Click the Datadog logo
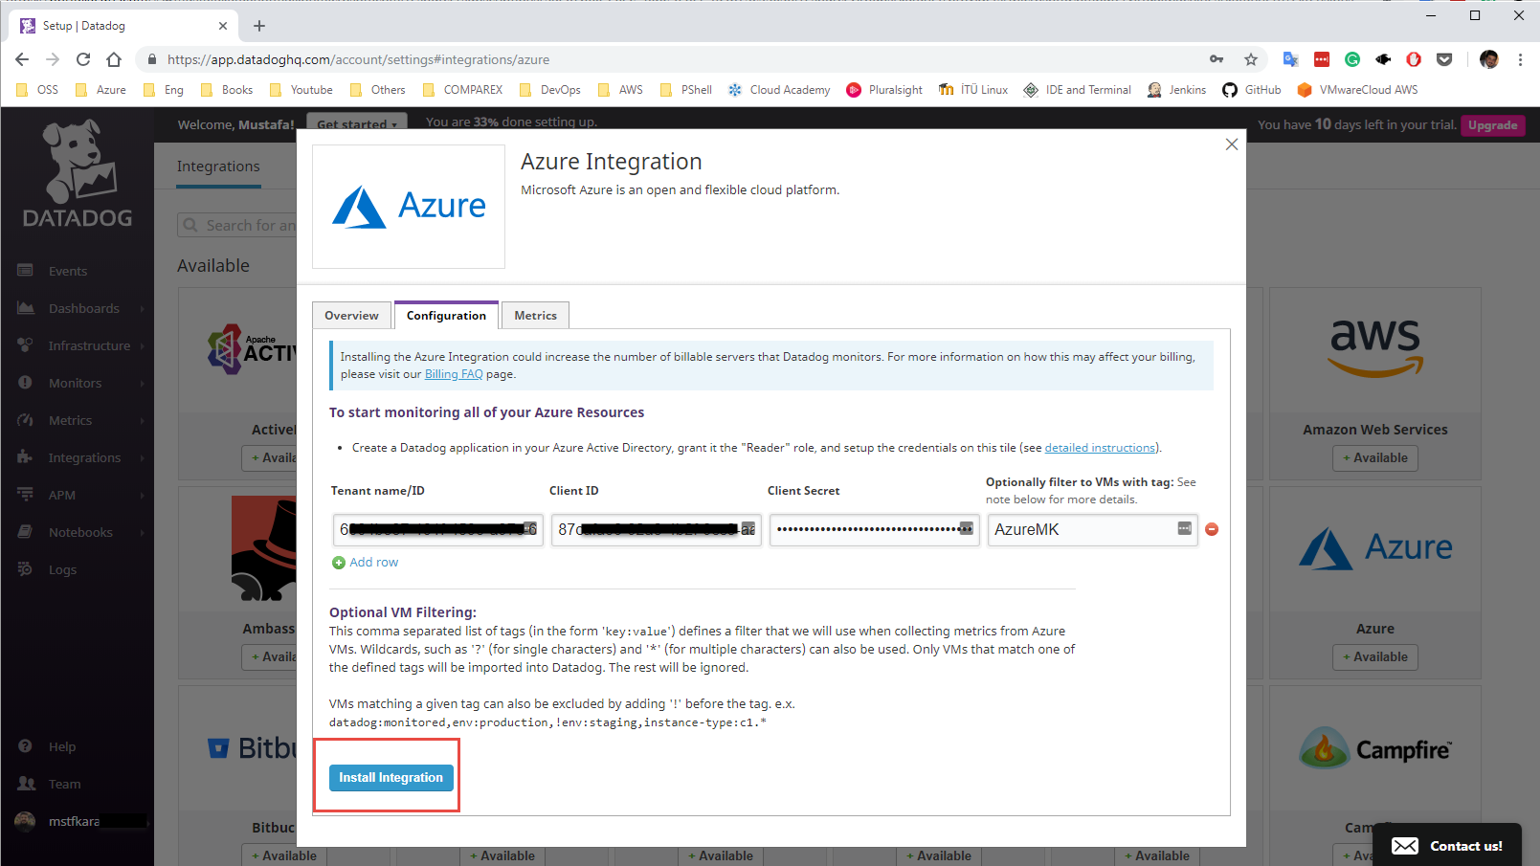The height and width of the screenshot is (866, 1540). coord(78,173)
